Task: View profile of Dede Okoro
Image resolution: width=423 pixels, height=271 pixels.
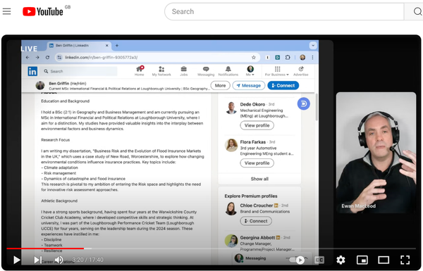Action: click(x=257, y=125)
